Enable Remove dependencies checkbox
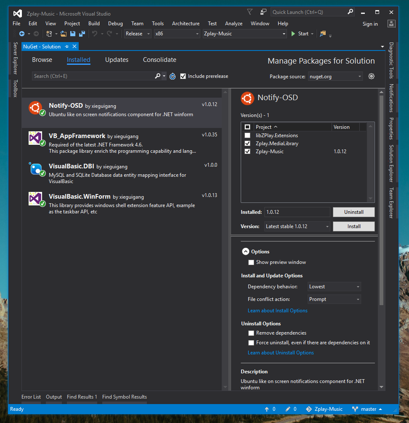Screen dimensions: 409x423 pos(251,333)
